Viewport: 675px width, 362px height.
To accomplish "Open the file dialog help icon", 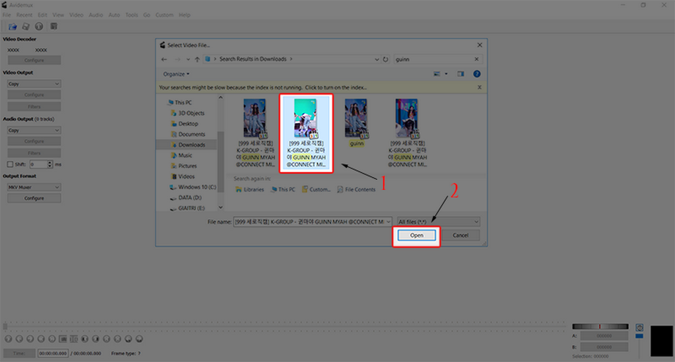I will [477, 74].
